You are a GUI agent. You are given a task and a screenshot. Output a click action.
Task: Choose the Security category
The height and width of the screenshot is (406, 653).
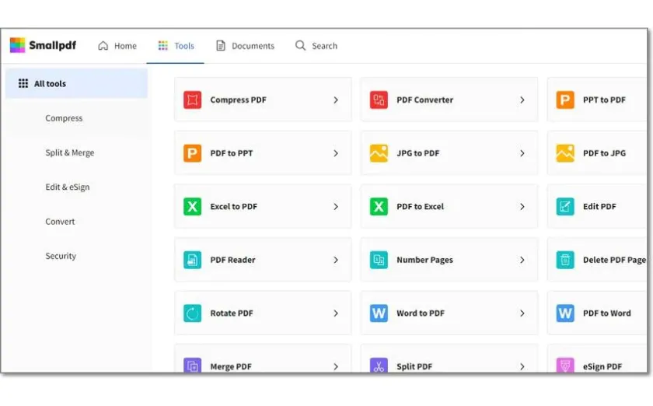(x=61, y=256)
